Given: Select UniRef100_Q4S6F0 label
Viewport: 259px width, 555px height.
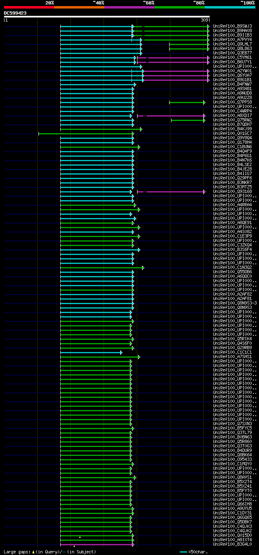Looking at the screenshot, I should coord(232,343).
